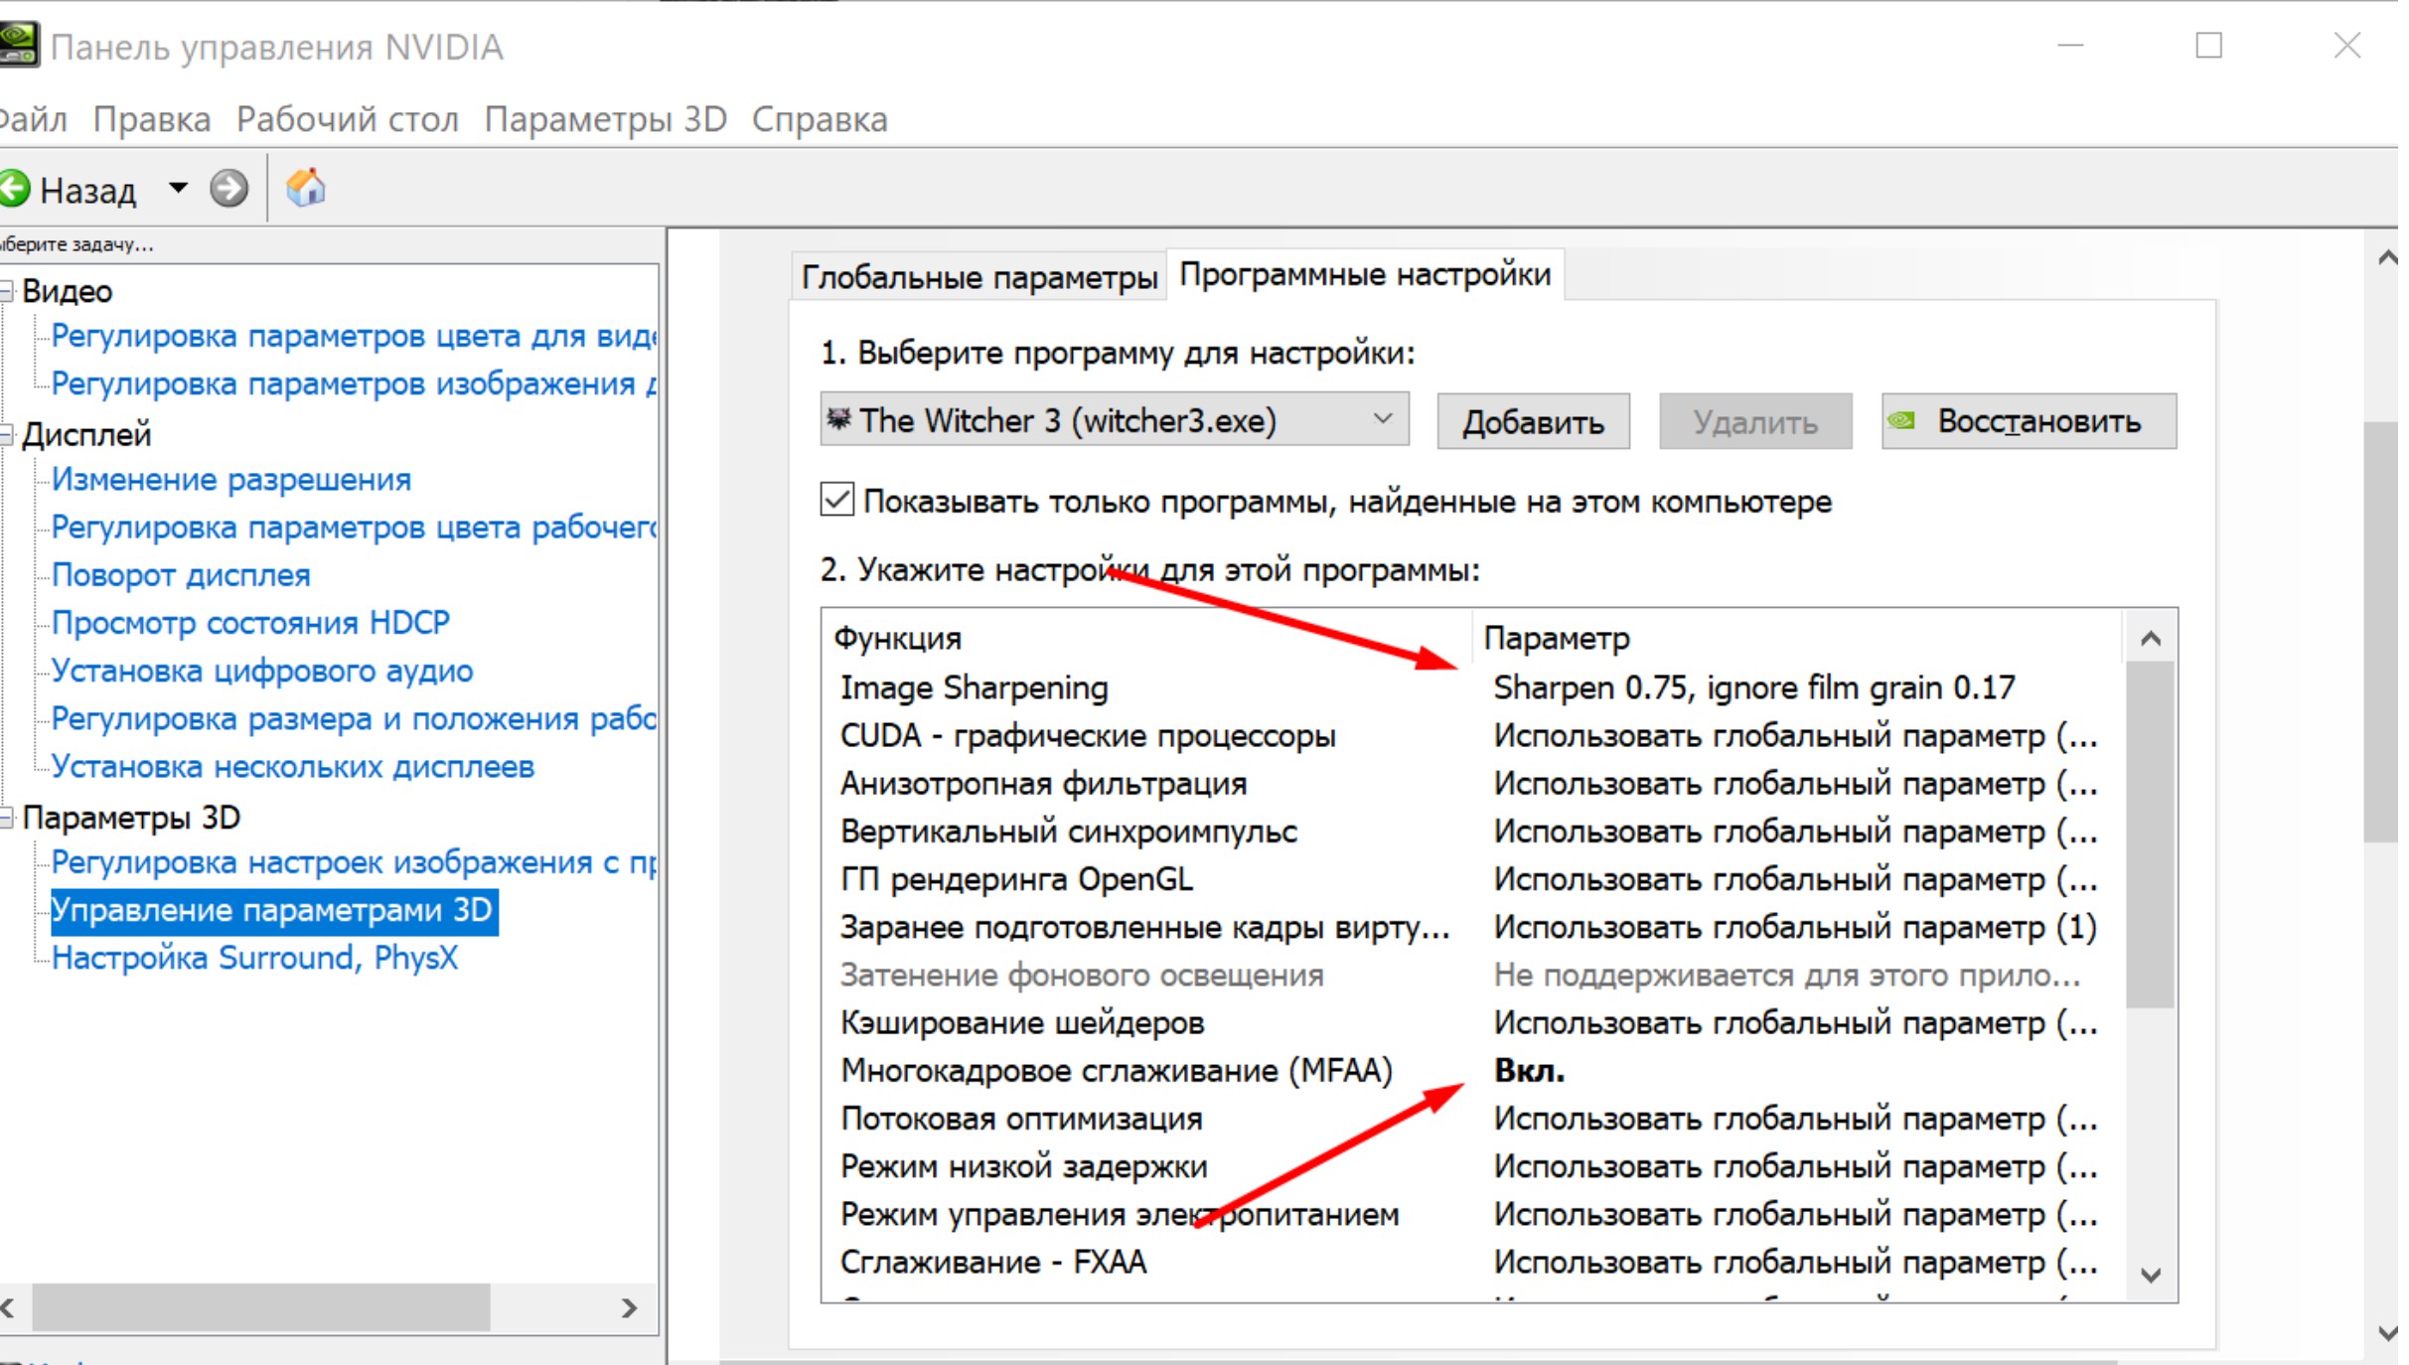Open the Параметры 3D menu
This screenshot has width=2409, height=1365.
(605, 119)
